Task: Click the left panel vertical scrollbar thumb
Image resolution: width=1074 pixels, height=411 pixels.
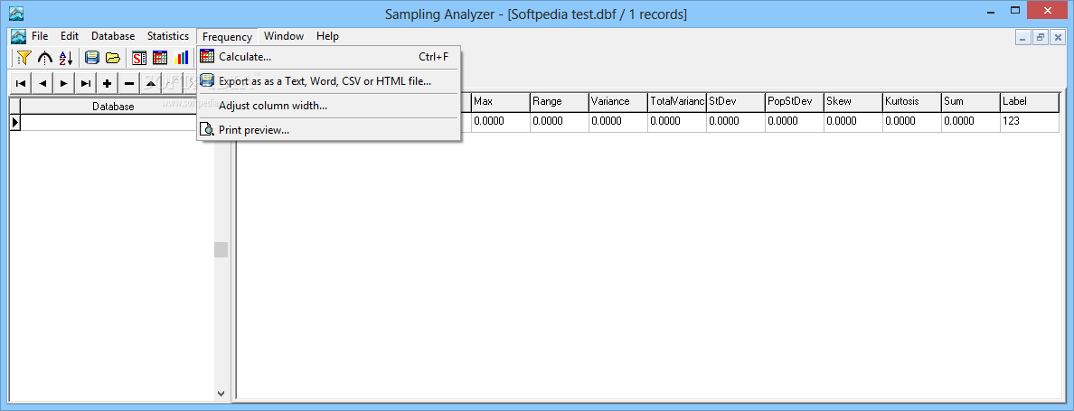Action: 221,249
